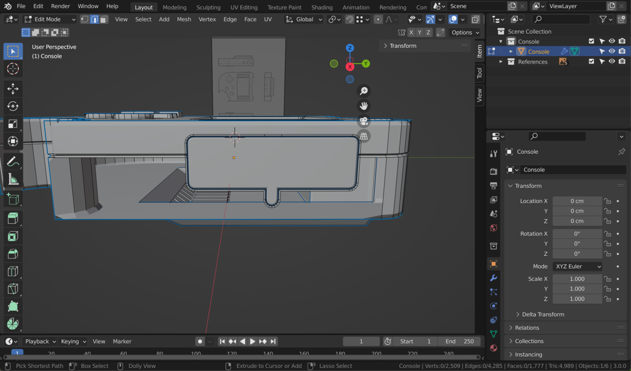Viewport: 631px width, 371px height.
Task: Open Modifier properties with the wrench icon
Action: click(493, 278)
